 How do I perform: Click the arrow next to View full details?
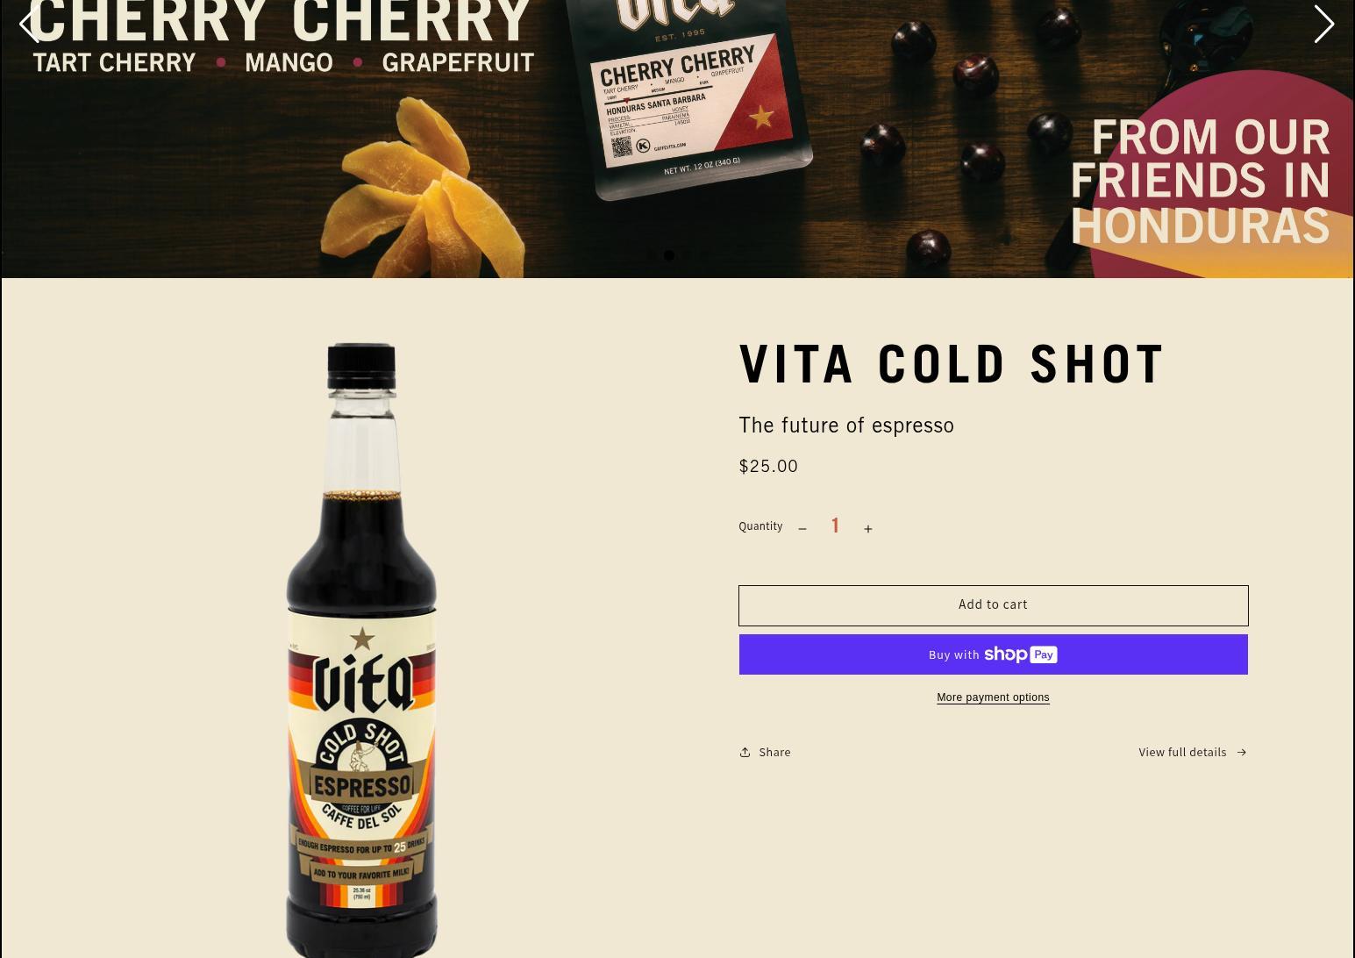(x=1241, y=752)
